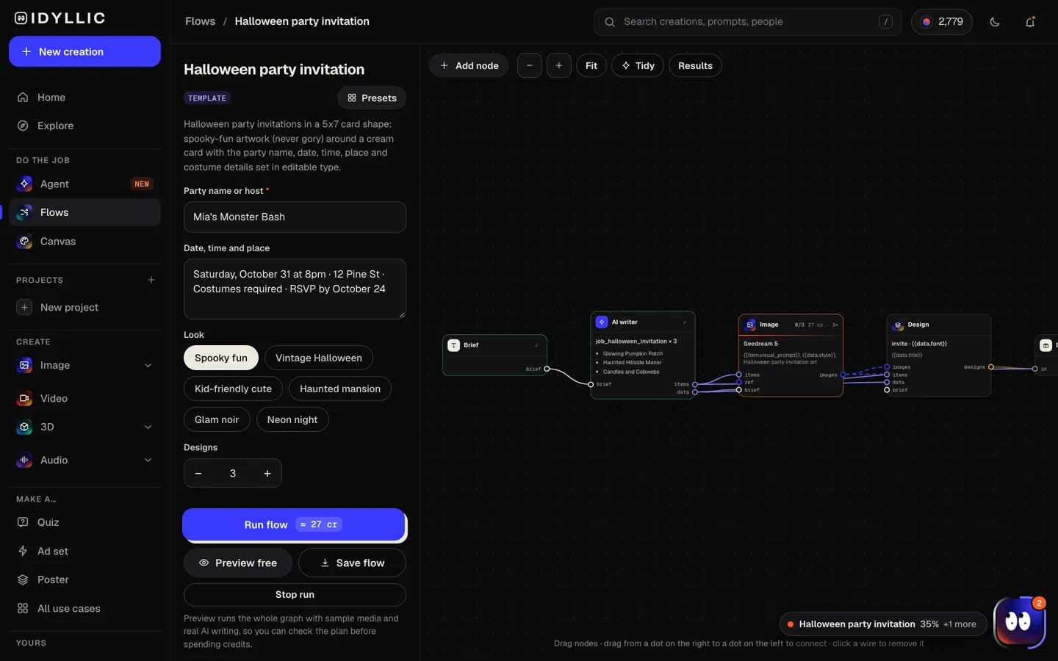The height and width of the screenshot is (661, 1058).
Task: Select the Vintage Halloween look
Action: coord(319,358)
